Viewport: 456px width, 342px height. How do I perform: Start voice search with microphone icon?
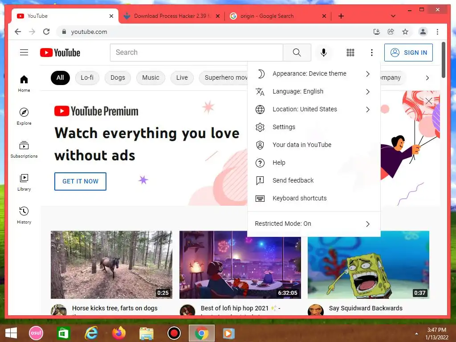click(x=323, y=53)
